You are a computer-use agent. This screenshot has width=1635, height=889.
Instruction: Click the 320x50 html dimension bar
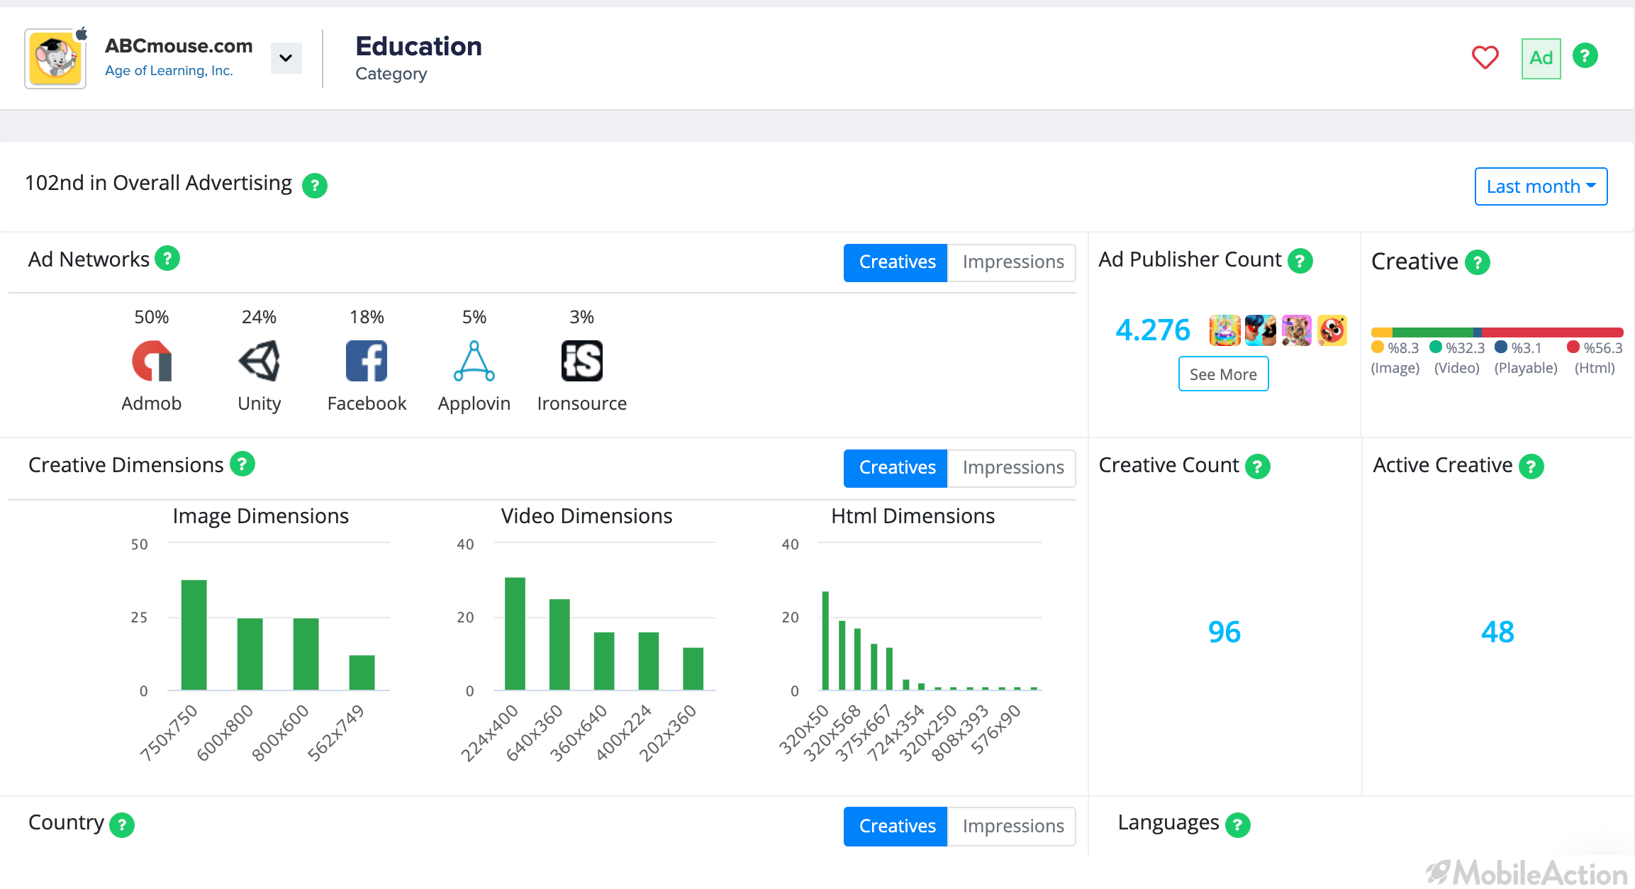pos(825,641)
